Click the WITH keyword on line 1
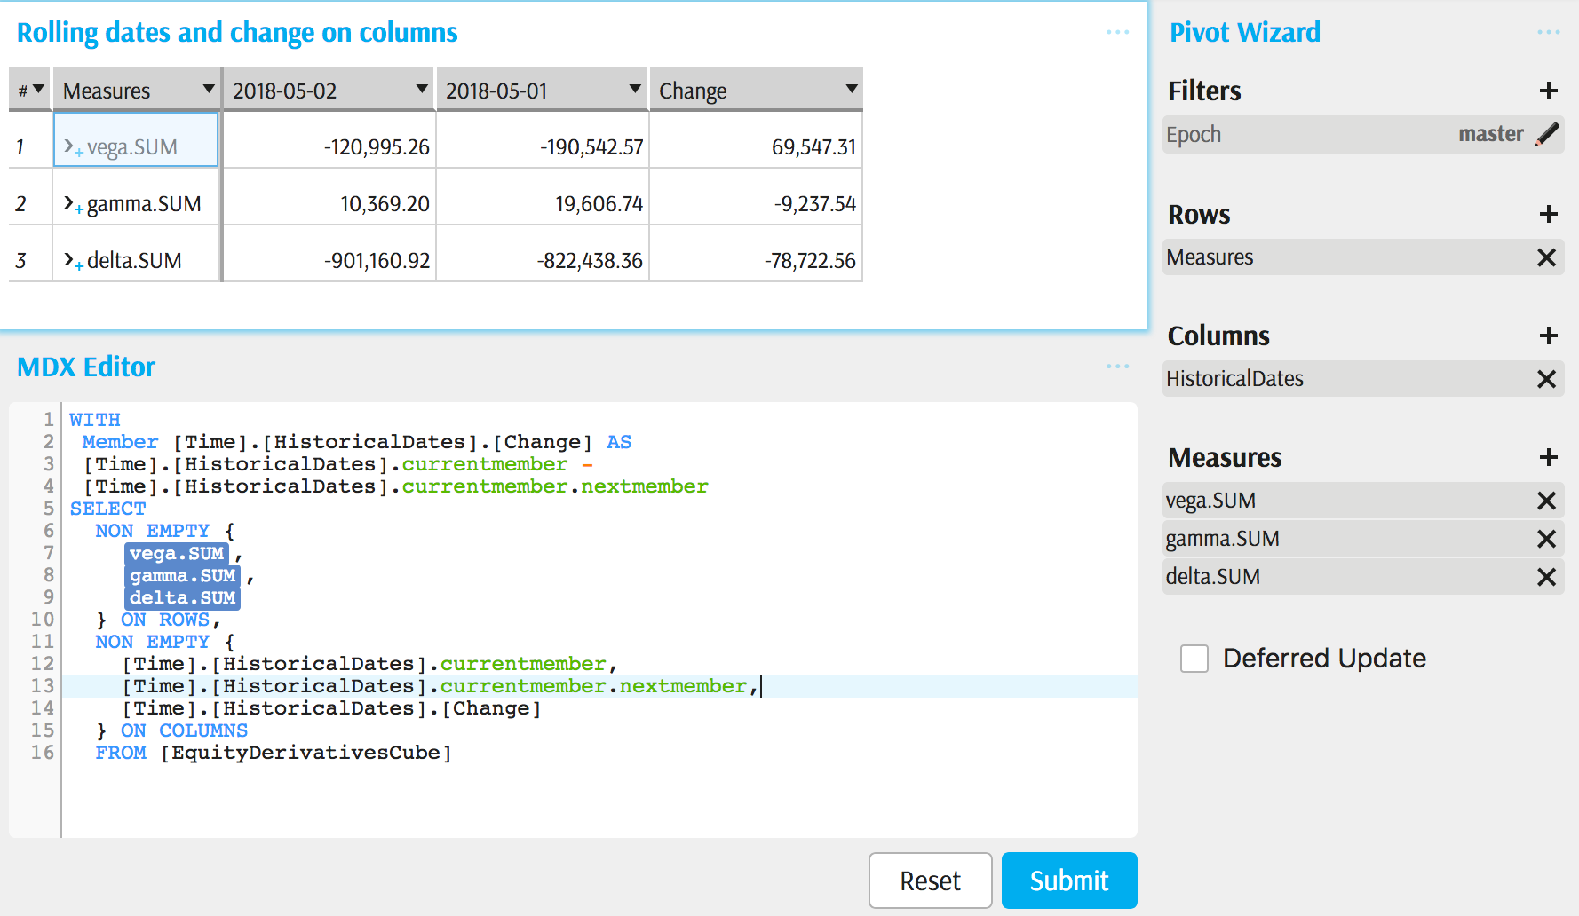This screenshot has height=916, width=1579. pos(95,421)
